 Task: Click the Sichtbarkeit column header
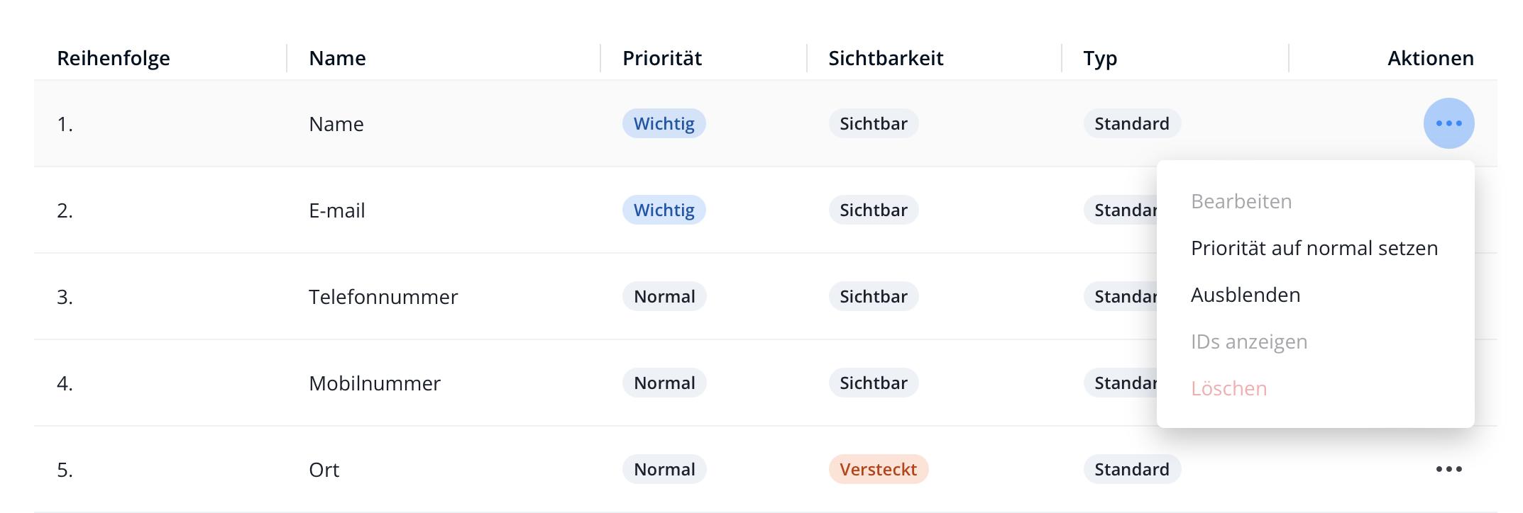coord(886,58)
